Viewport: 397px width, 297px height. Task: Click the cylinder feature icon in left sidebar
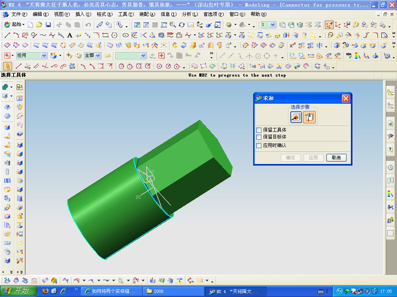pos(20,198)
